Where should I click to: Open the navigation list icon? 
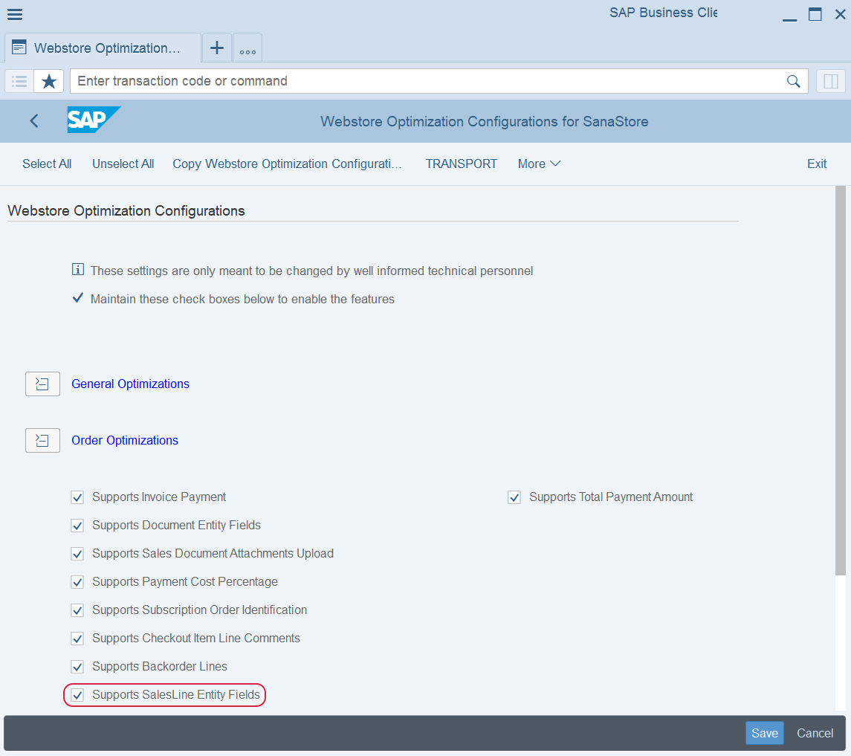(x=20, y=81)
